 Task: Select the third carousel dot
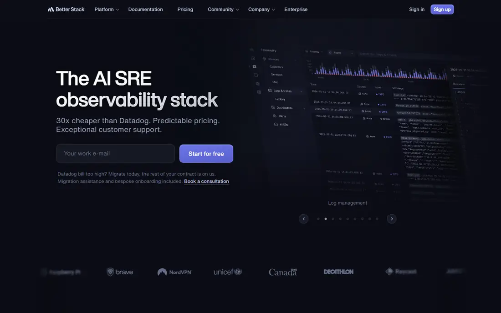point(333,219)
